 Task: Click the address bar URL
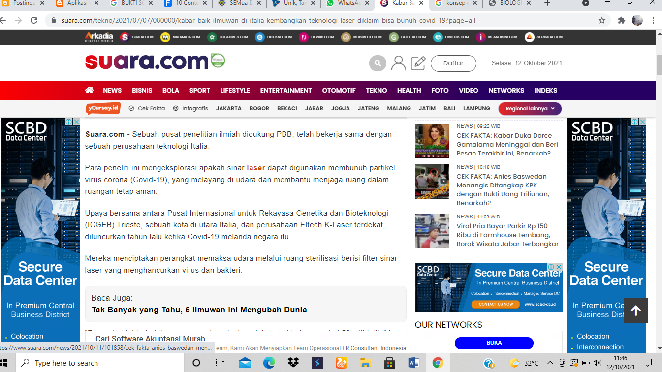pyautogui.click(x=268, y=21)
